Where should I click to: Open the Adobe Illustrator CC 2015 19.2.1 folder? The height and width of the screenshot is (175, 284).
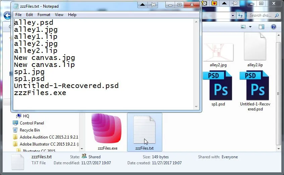tap(49, 144)
